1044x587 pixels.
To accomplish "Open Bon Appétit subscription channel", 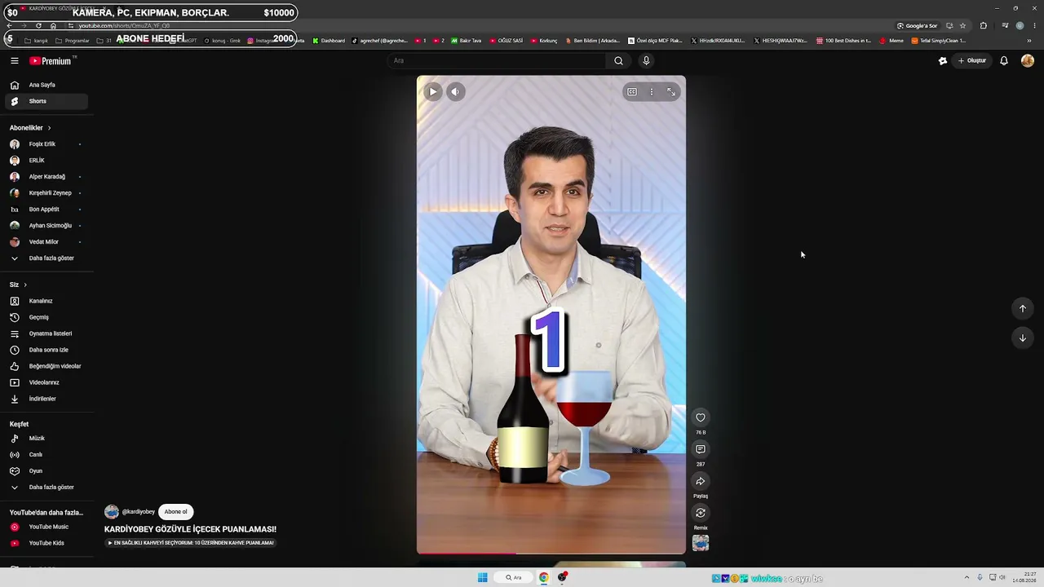I will click(46, 210).
